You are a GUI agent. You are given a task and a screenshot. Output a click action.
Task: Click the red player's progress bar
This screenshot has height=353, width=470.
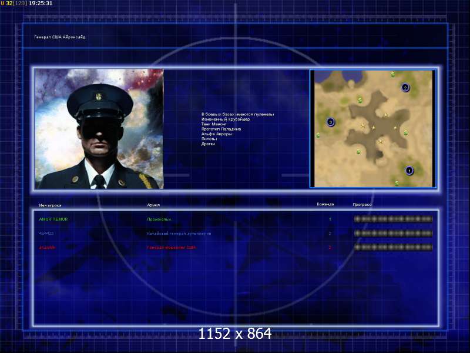pos(393,247)
